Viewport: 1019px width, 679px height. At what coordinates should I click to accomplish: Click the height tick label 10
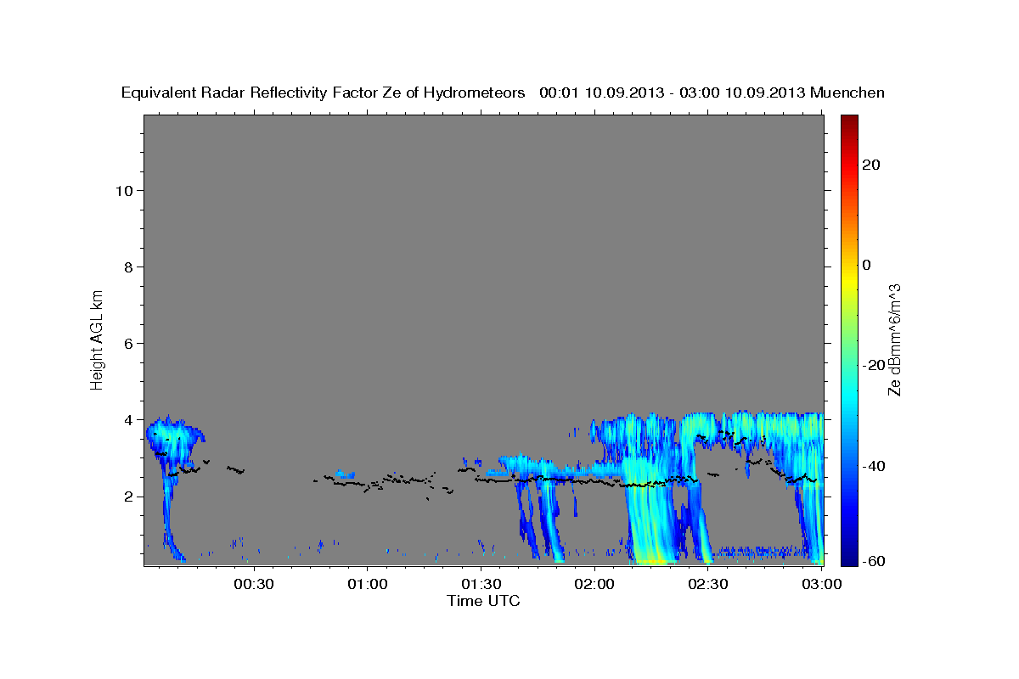point(123,190)
